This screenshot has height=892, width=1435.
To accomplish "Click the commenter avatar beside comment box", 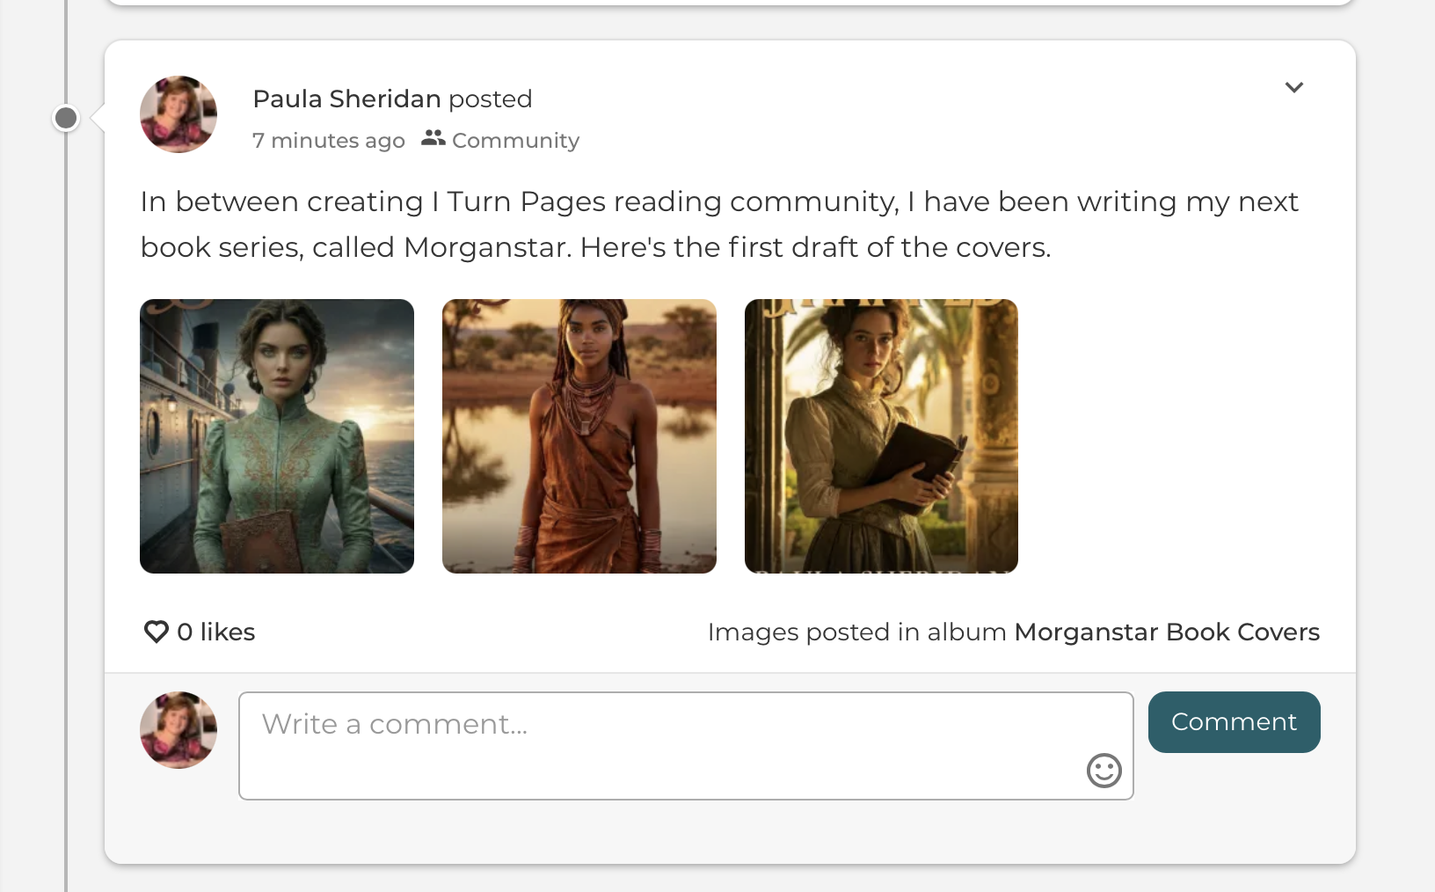I will tap(178, 730).
